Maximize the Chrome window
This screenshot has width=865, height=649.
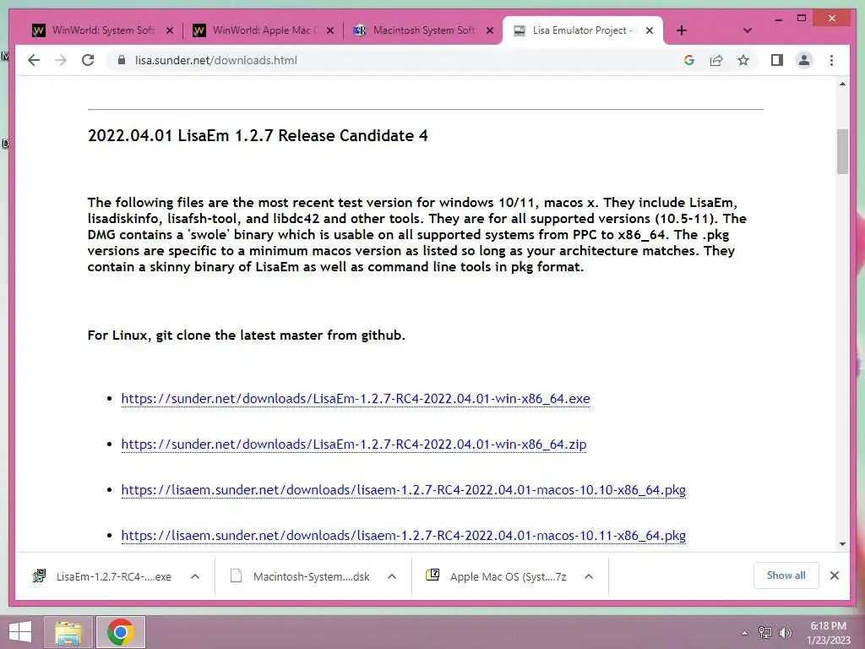802,19
